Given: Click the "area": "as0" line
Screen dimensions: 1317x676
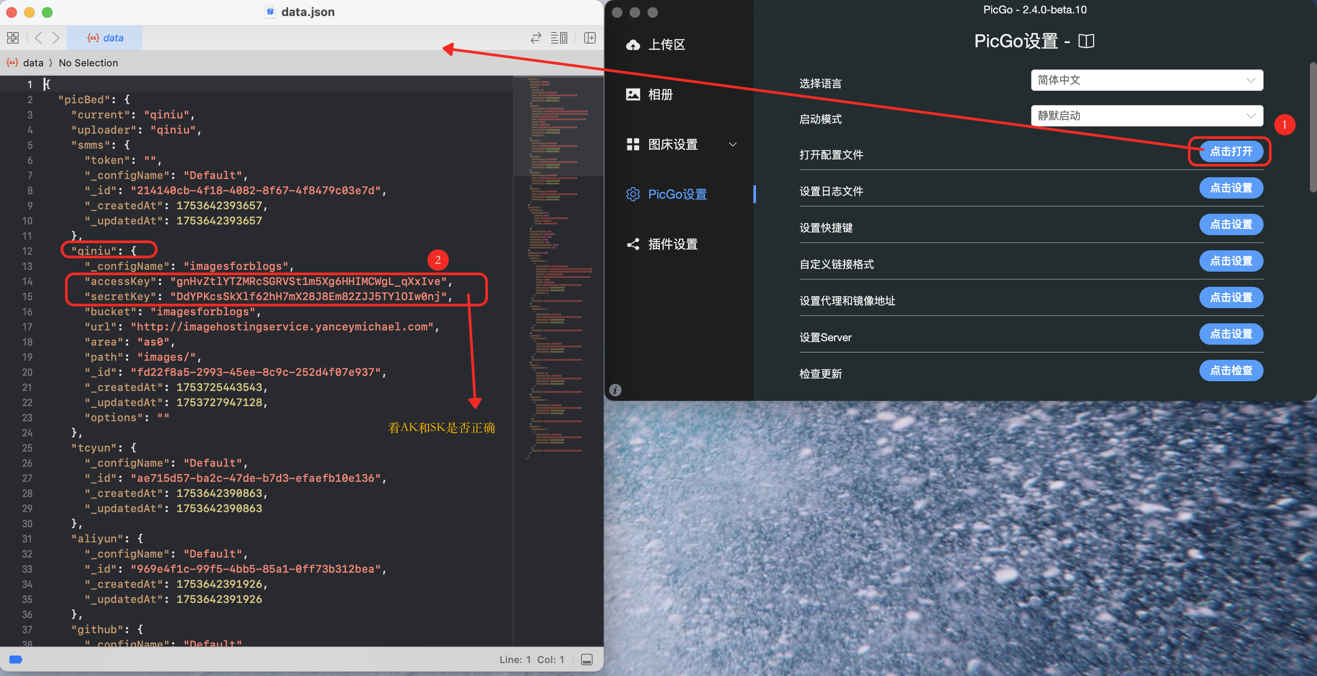Looking at the screenshot, I should [x=130, y=342].
